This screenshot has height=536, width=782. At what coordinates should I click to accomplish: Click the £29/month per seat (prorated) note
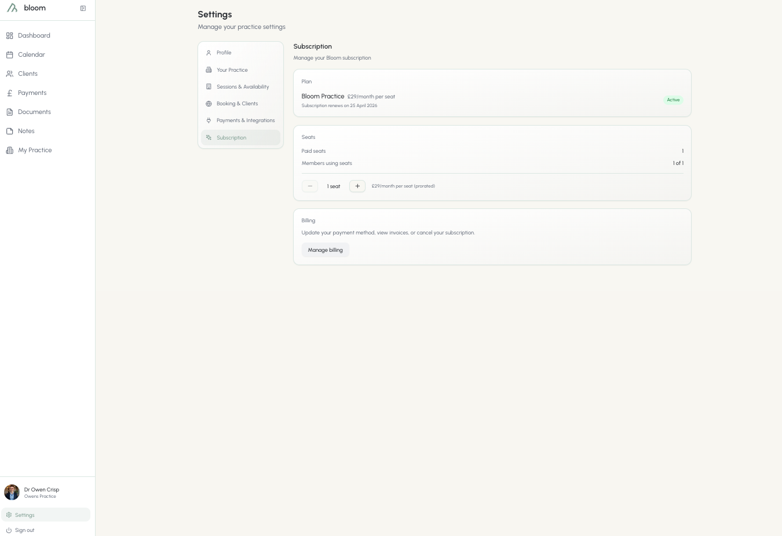click(403, 186)
